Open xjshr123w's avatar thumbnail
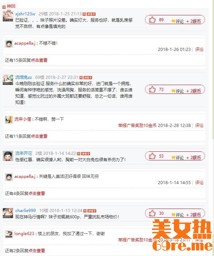 (x=8, y=16)
